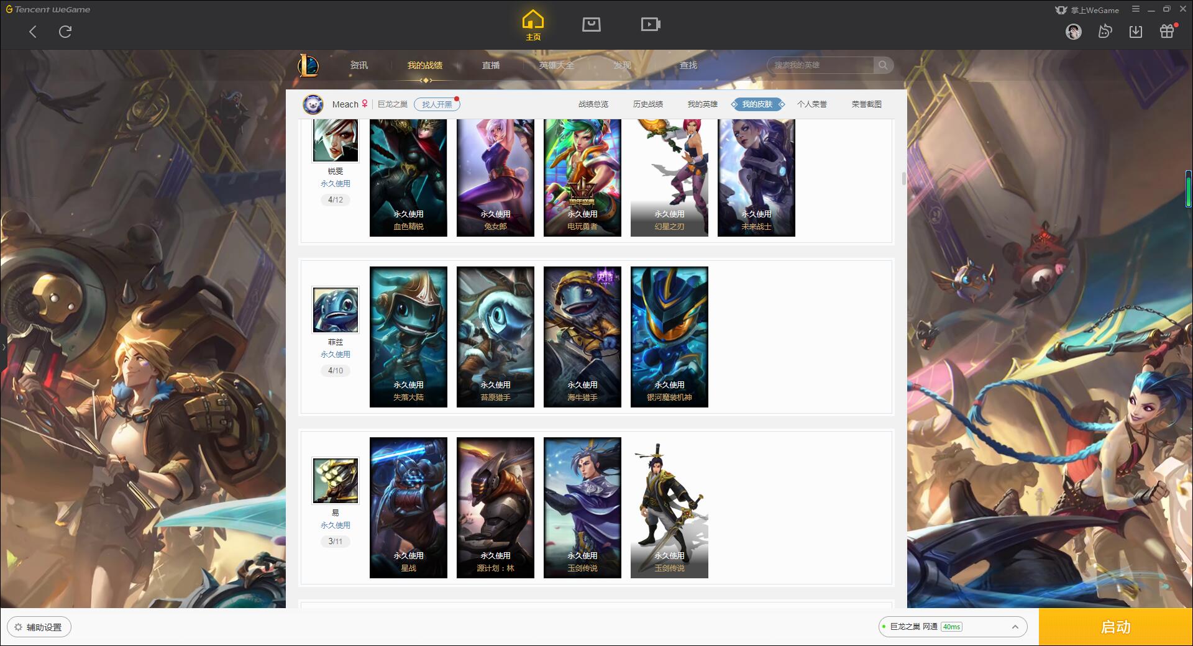Screen dimensions: 1193x646
Task: Switch to 历史战绩 sub-tab
Action: click(648, 104)
